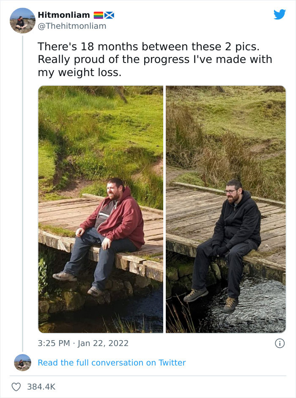
Task: Open 'Read the full conversation on Twitter'
Action: (x=112, y=363)
